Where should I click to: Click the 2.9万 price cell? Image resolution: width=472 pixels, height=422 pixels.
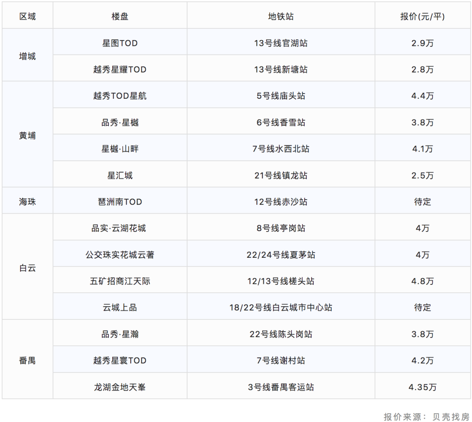422,42
